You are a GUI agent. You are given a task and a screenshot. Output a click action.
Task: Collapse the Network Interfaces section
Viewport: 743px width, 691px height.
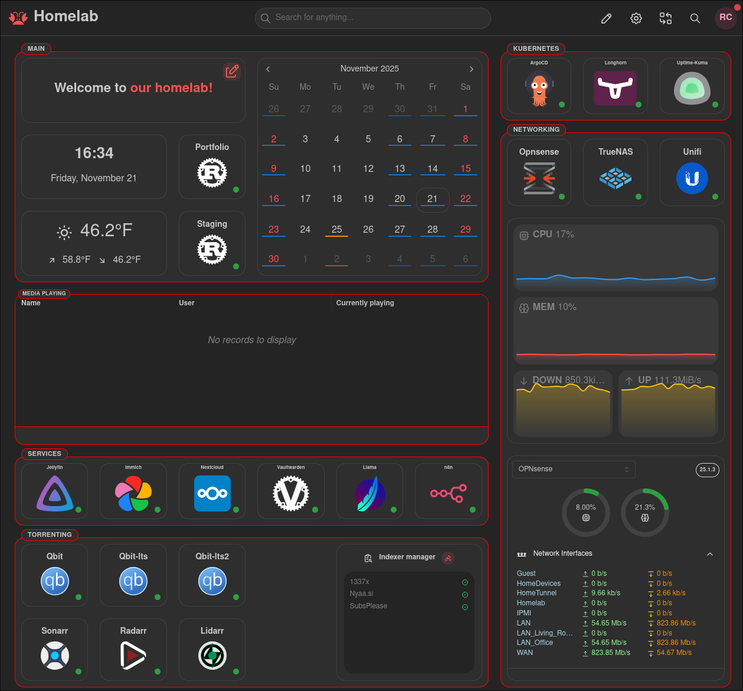[x=709, y=554]
